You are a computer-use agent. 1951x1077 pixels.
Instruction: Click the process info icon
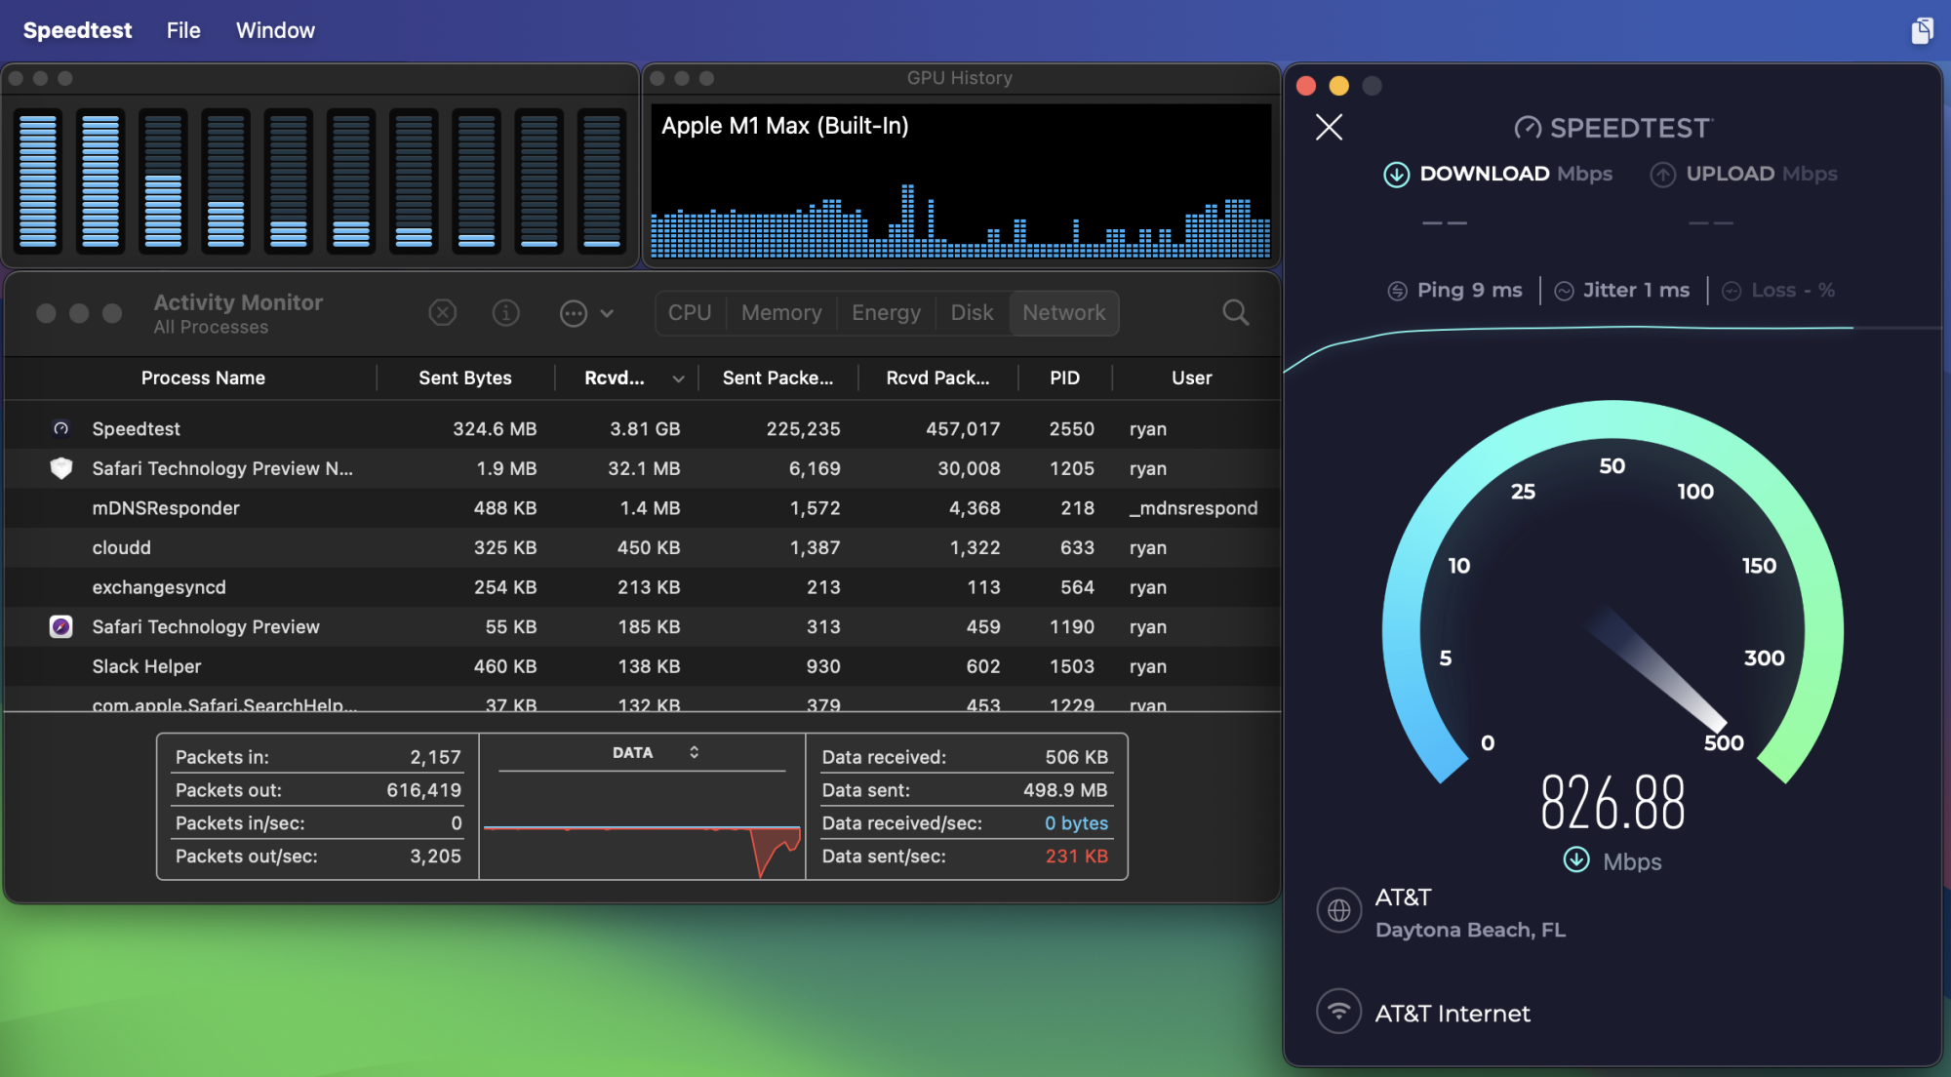click(x=505, y=312)
